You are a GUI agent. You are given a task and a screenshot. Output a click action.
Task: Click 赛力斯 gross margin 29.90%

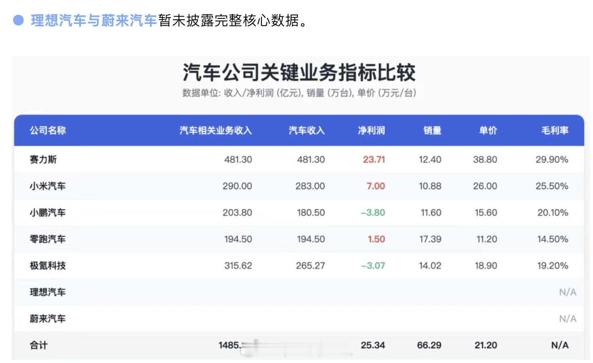click(x=552, y=160)
